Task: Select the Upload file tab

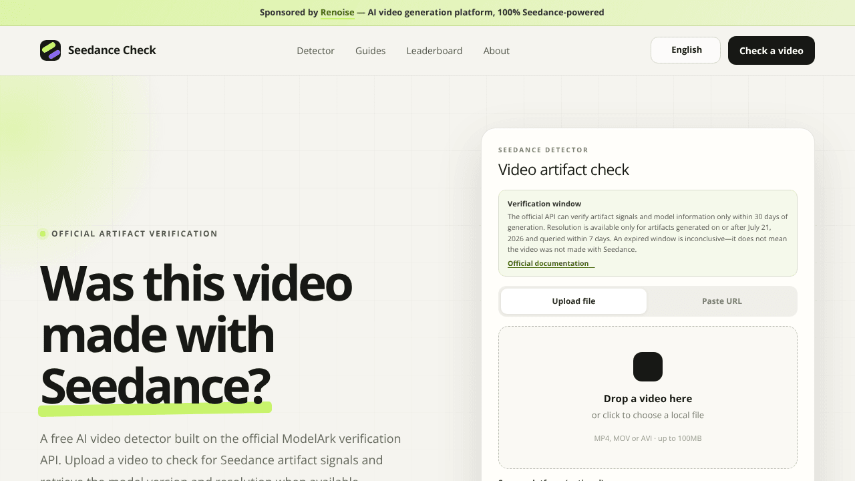Action: click(x=574, y=301)
